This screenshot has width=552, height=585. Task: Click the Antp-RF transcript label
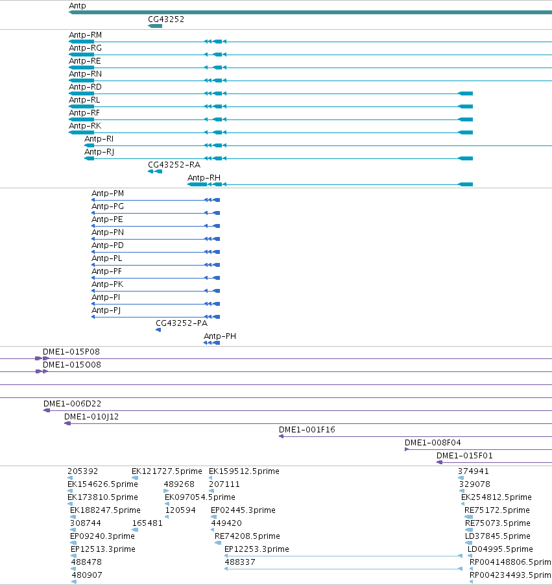pyautogui.click(x=84, y=113)
